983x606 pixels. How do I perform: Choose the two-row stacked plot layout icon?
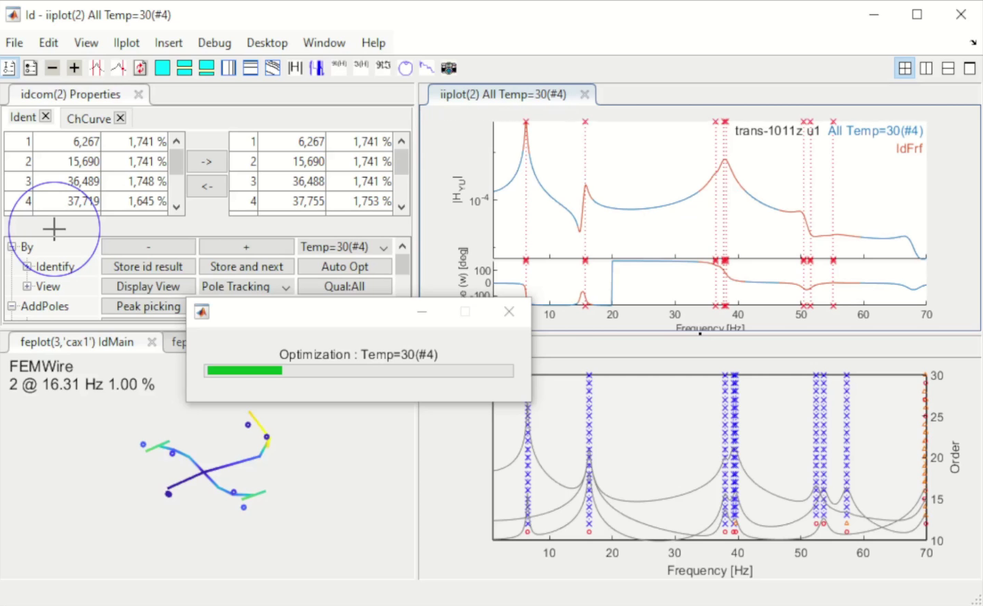point(184,67)
